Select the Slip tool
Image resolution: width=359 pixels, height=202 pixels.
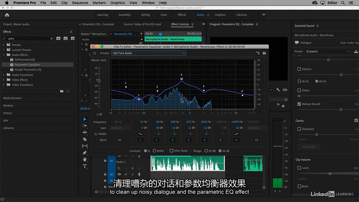(x=85, y=146)
